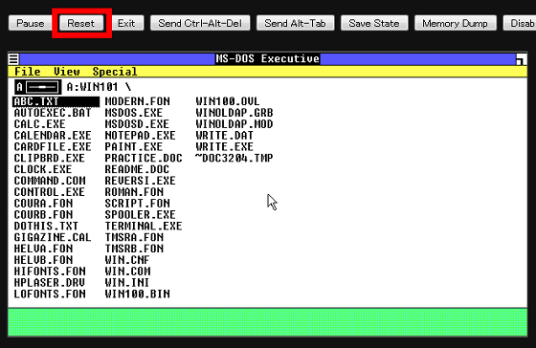Click the MS-DOS Executive maximize box icon
The image size is (536, 348).
pyautogui.click(x=521, y=59)
